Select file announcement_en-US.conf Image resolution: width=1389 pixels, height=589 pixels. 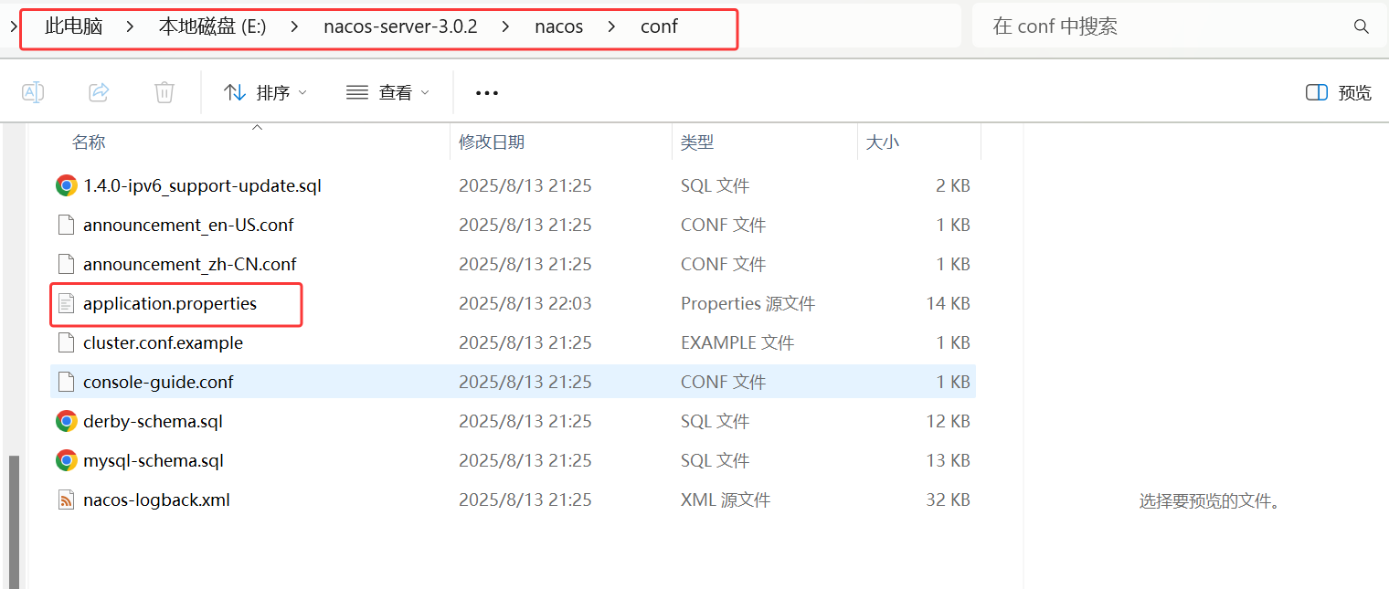coord(188,225)
